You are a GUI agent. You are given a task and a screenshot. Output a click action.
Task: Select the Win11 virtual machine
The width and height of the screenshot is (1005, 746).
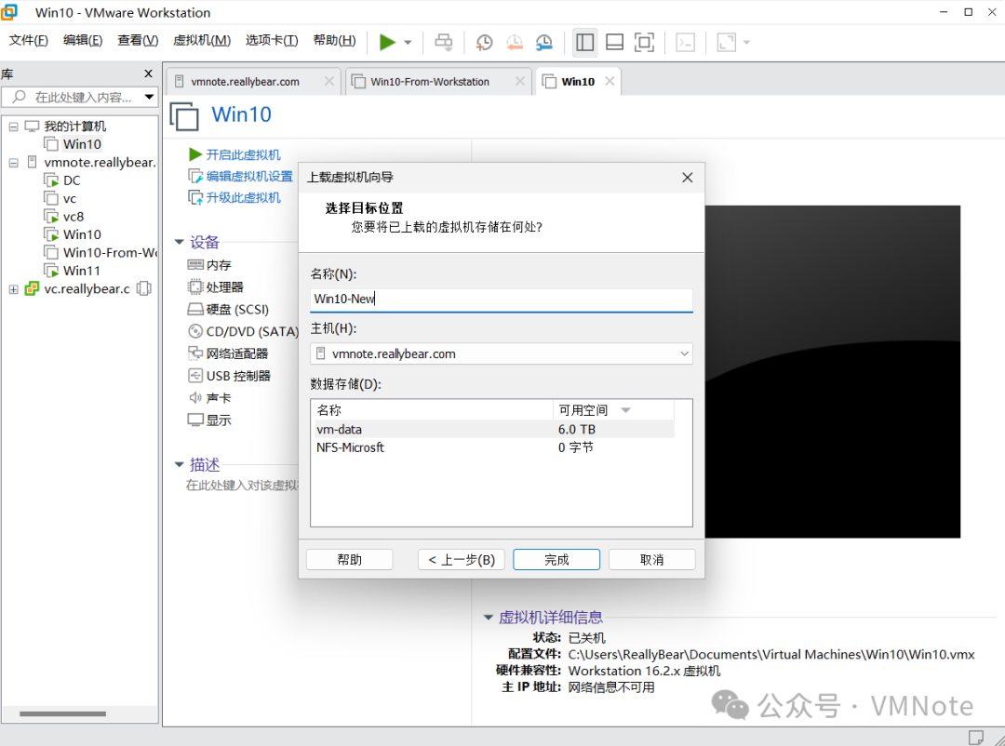[81, 271]
